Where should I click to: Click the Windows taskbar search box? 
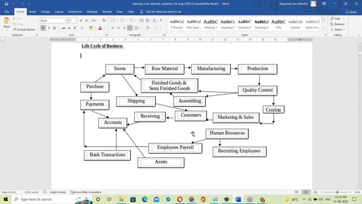[x=52, y=199]
